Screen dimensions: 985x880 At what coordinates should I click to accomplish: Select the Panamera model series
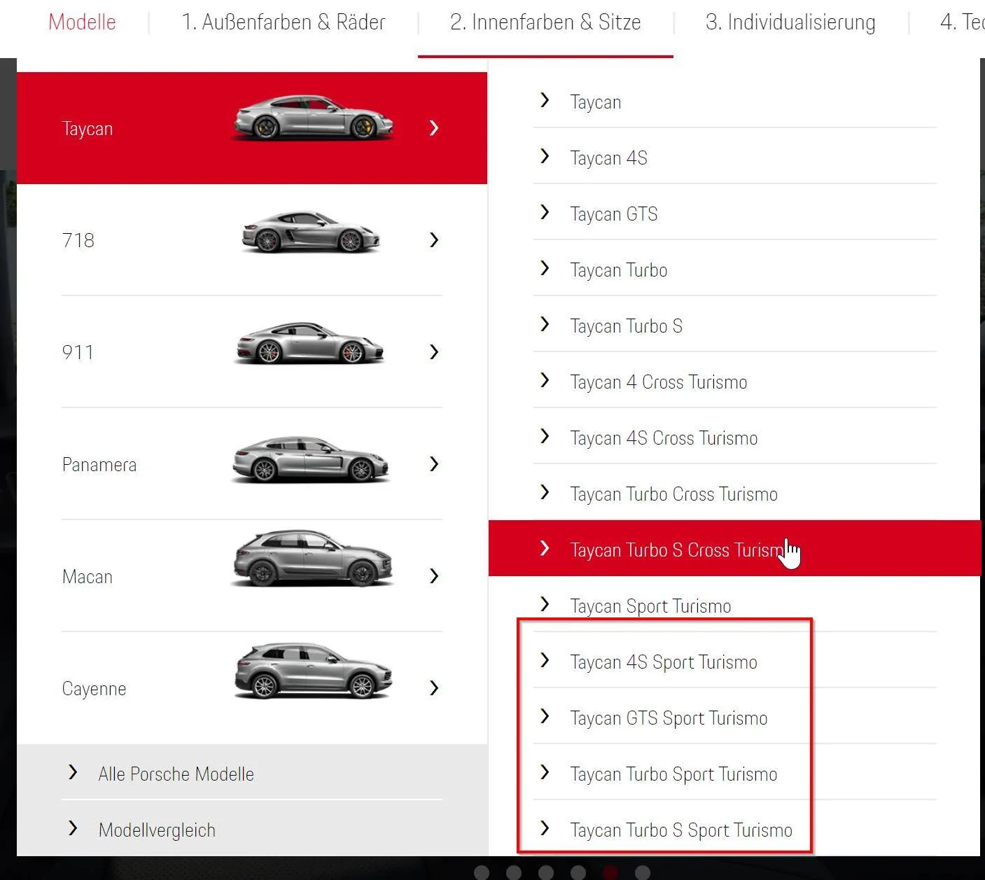(x=252, y=464)
